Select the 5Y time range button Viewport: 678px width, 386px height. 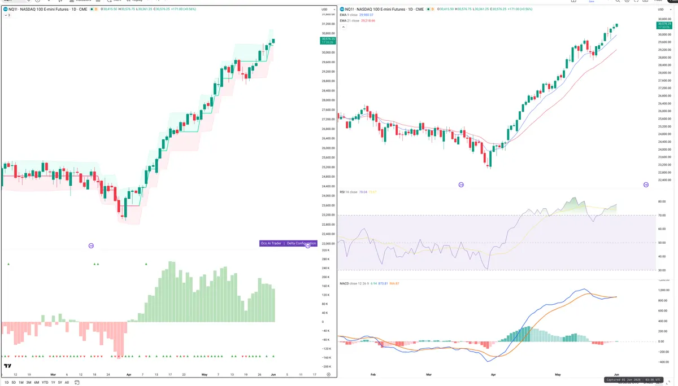coord(60,382)
